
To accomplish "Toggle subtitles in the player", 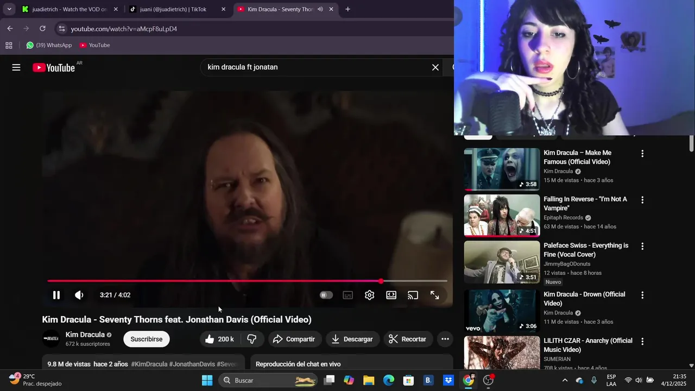I will (x=348, y=295).
